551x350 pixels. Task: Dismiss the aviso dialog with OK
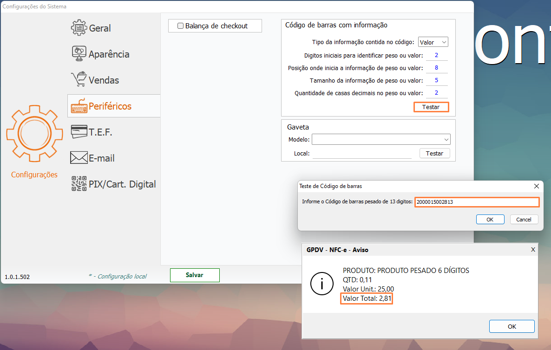pos(512,326)
